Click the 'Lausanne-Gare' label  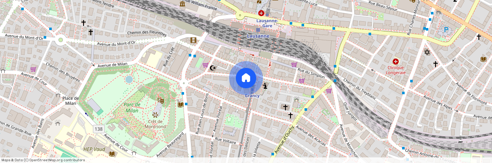tap(267, 23)
